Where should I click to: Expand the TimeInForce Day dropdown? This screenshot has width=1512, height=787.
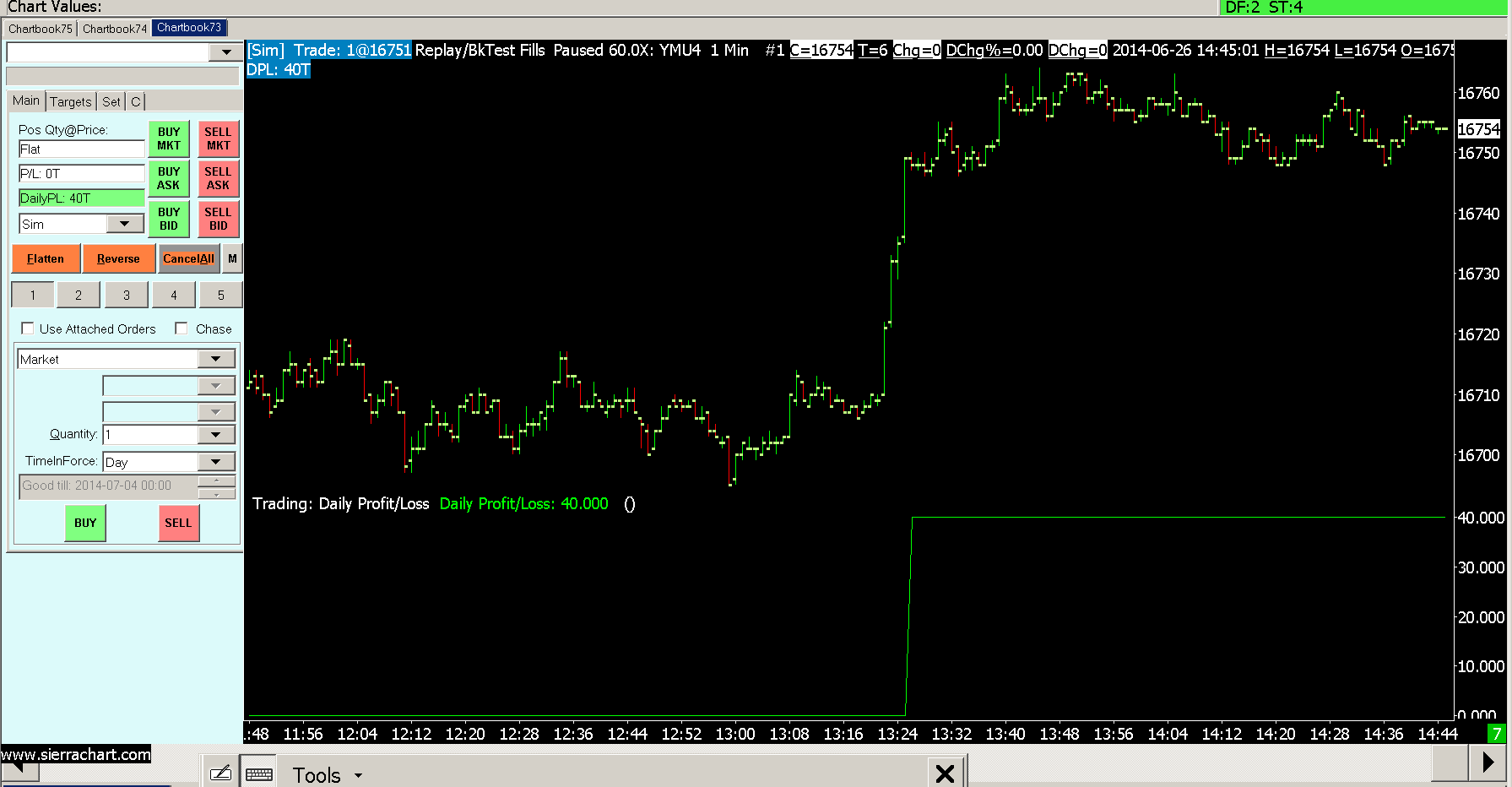[216, 462]
